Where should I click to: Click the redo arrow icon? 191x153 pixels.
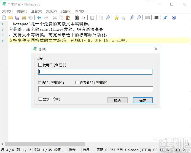click(x=46, y=18)
